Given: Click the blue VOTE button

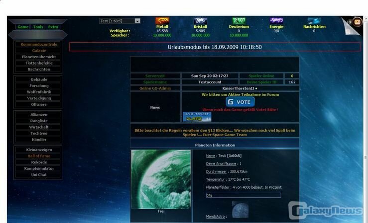Looking at the screenshot, I should point(240,102).
